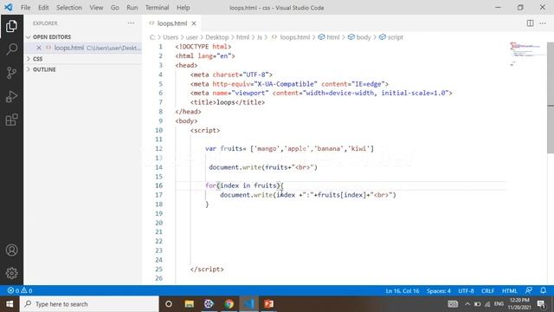Open Google Chrome from taskbar
Viewport: 554px width, 312px height.
pyautogui.click(x=229, y=304)
